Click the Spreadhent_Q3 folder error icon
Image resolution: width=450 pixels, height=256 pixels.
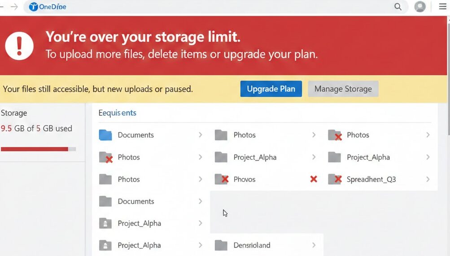pos(335,179)
